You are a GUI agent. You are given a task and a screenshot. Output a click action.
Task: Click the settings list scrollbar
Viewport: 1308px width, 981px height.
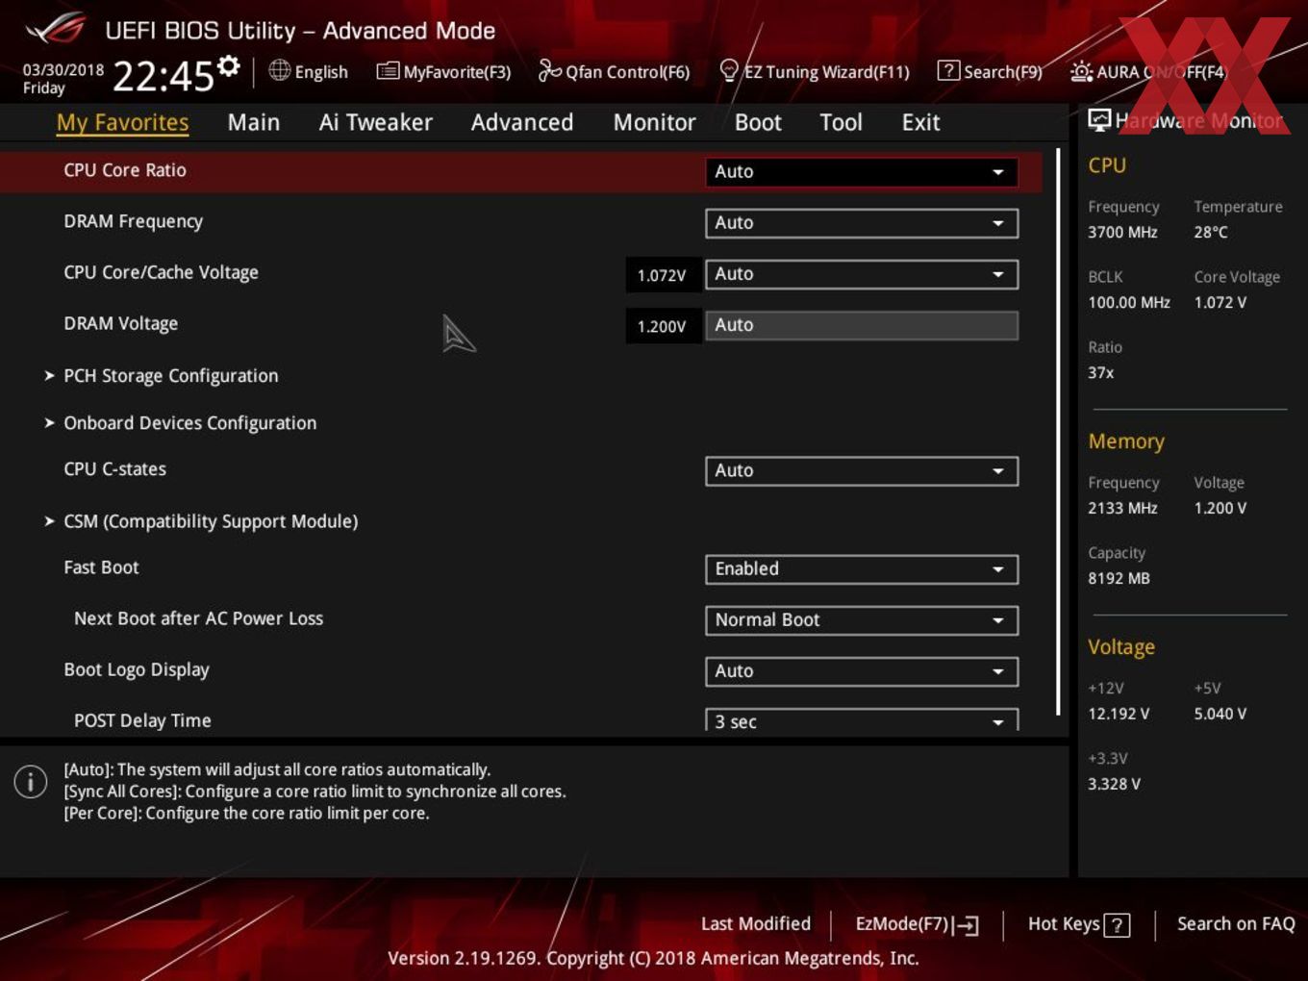point(1058,431)
